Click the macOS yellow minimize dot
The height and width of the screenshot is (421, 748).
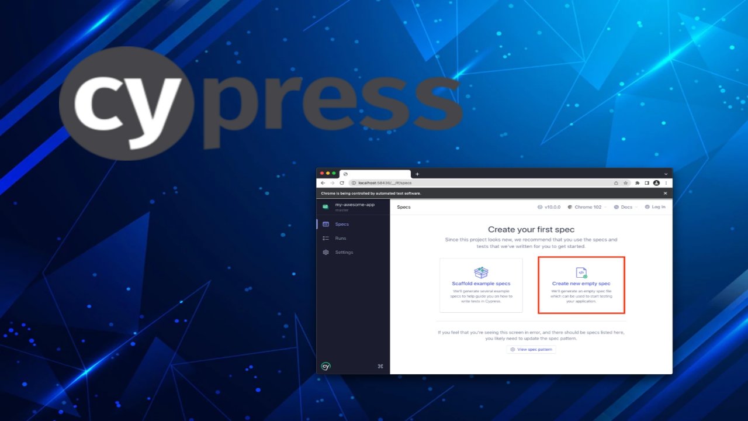[x=328, y=173]
